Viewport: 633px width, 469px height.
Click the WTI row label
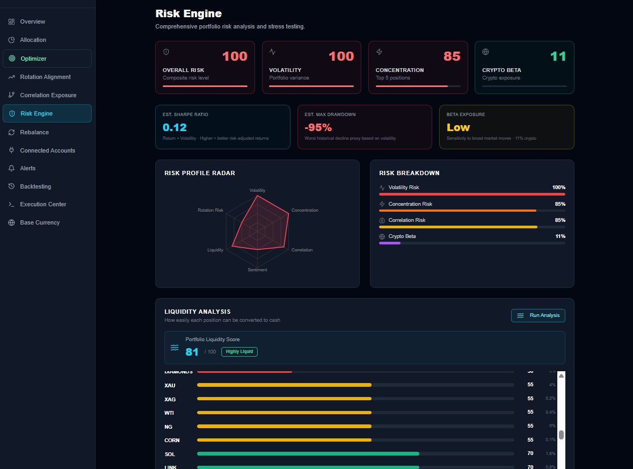[169, 413]
